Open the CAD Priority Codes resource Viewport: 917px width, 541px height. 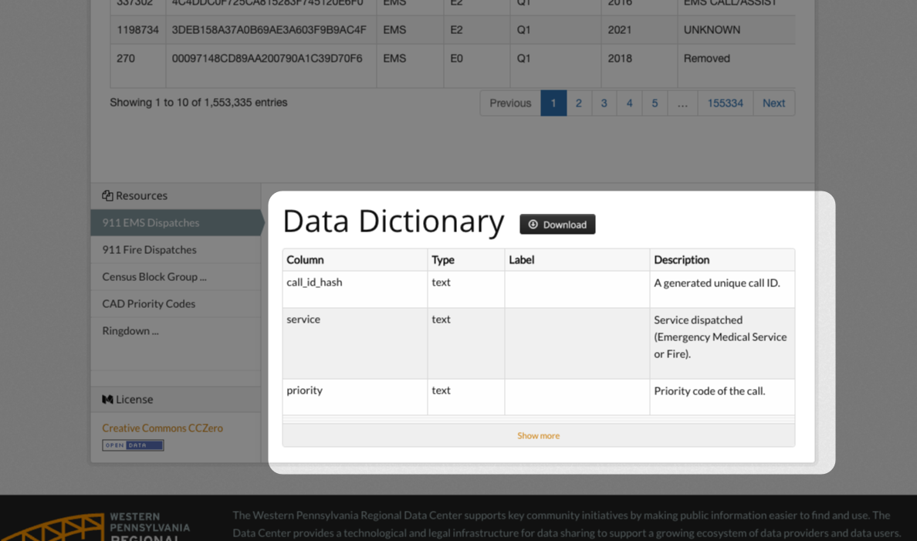[x=148, y=303]
